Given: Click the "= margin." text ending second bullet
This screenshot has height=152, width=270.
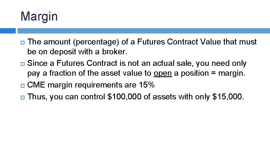Looking at the screenshot, I should [x=228, y=73].
